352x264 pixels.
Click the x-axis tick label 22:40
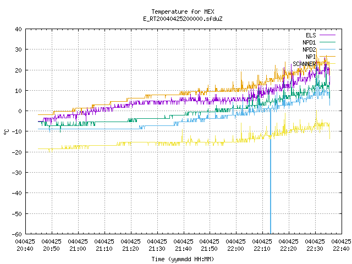pyautogui.click(x=341, y=249)
